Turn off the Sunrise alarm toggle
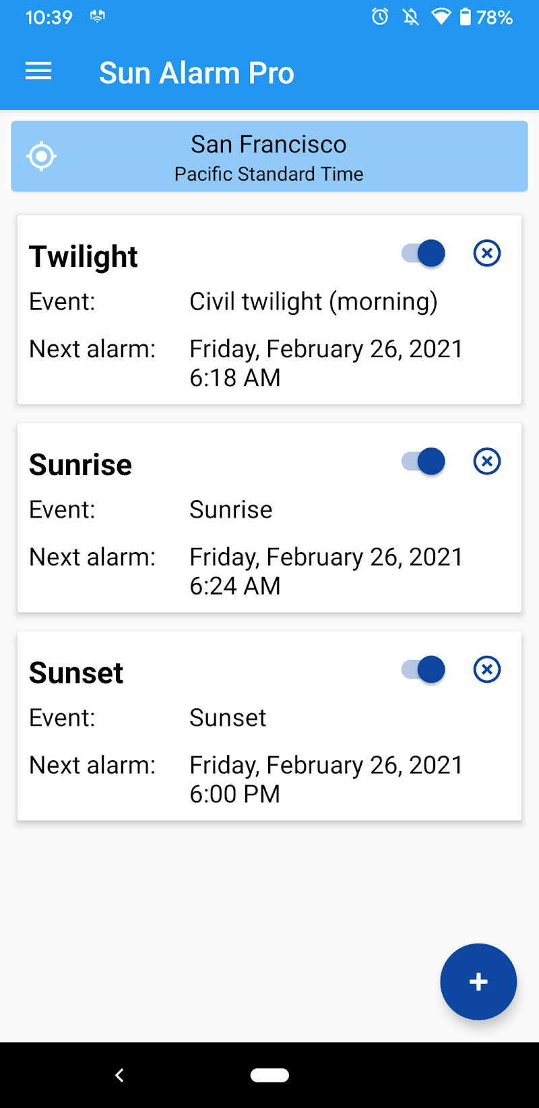The width and height of the screenshot is (539, 1108). (424, 462)
